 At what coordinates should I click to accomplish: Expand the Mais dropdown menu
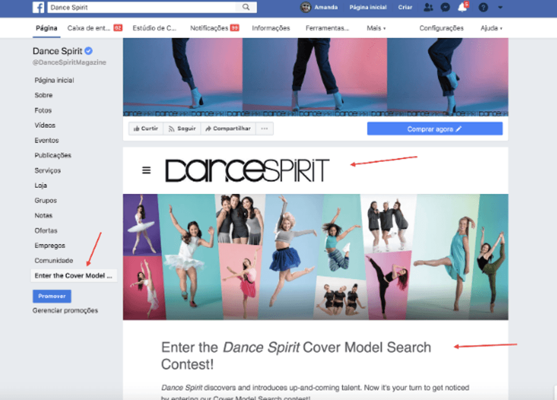[x=376, y=28]
